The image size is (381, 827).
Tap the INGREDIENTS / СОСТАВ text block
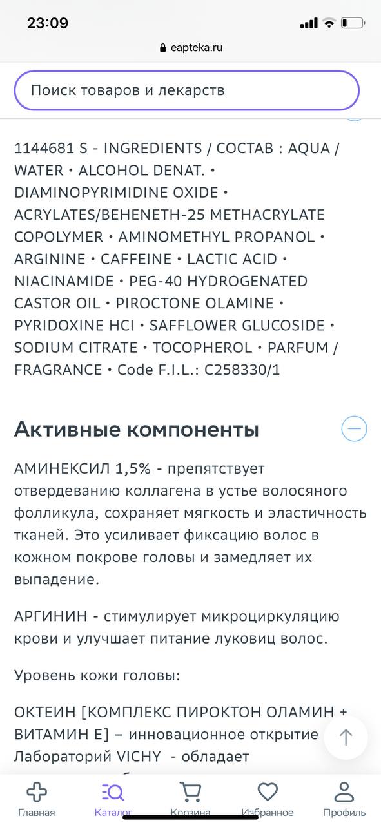point(177,258)
